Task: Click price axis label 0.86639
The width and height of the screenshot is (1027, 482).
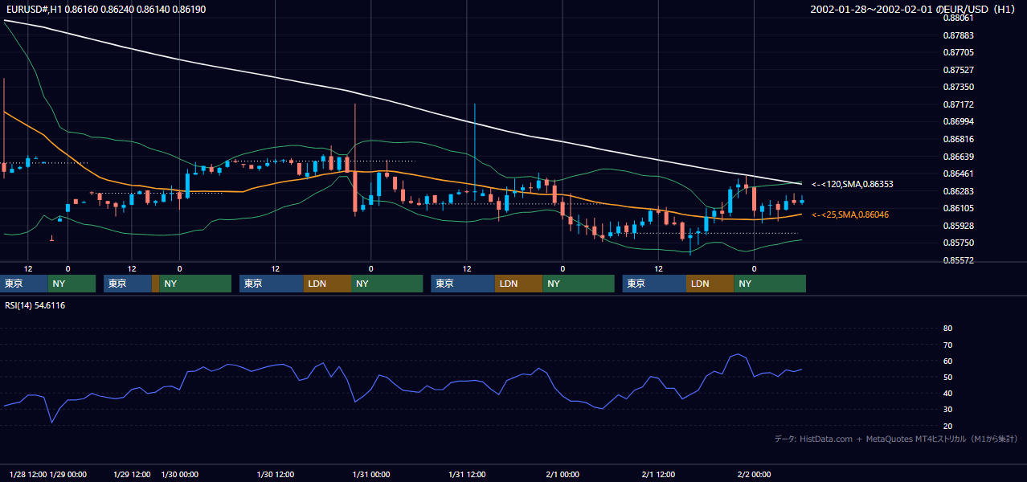Action: (x=958, y=157)
